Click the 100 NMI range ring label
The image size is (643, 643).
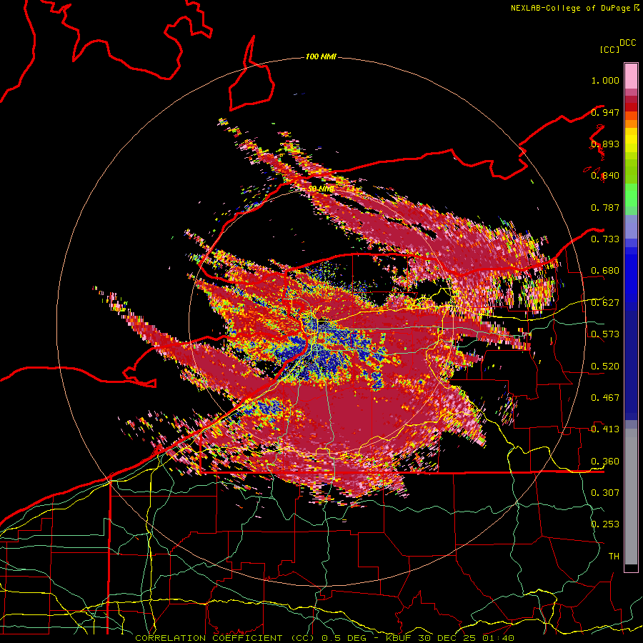coord(321,56)
